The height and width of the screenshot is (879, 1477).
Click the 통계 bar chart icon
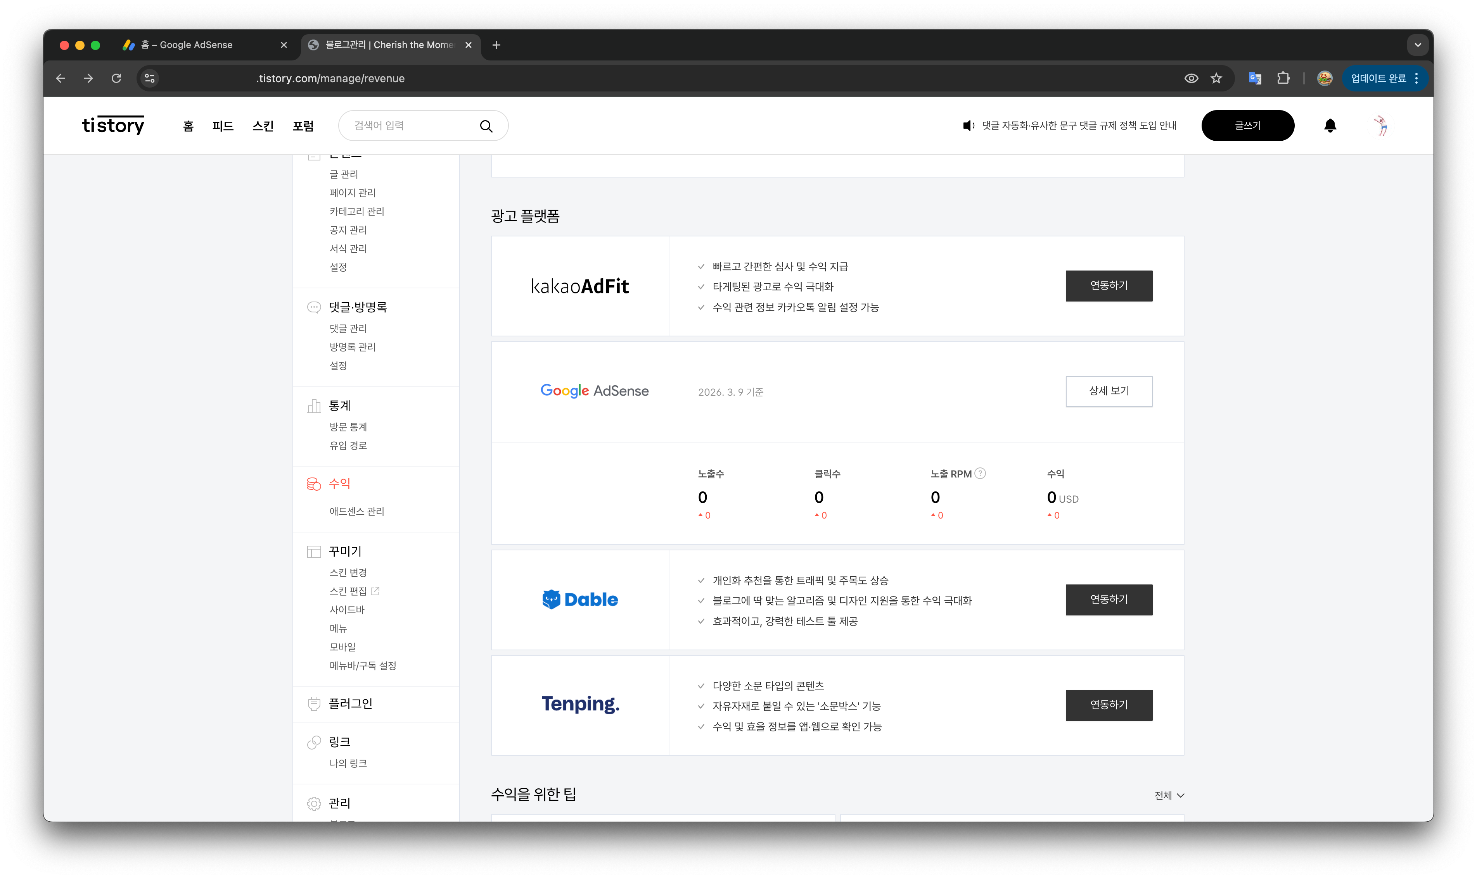coord(314,406)
